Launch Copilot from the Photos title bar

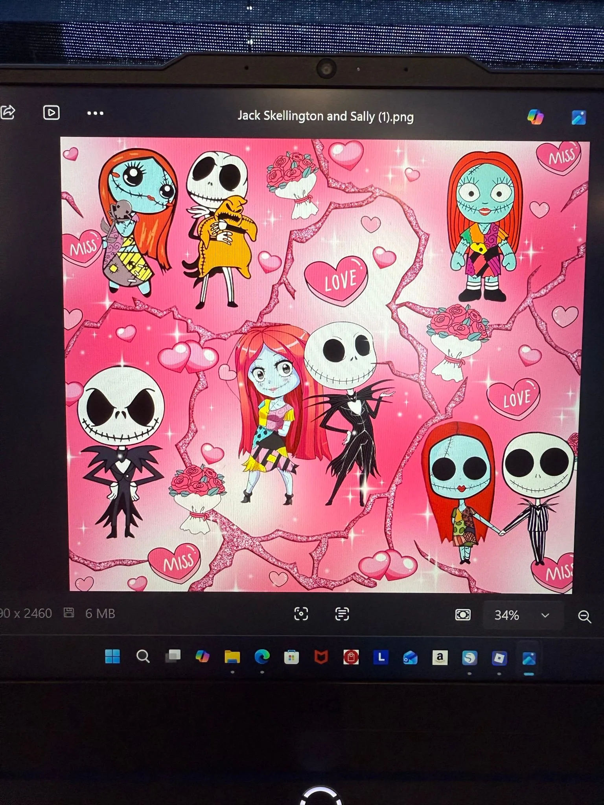point(535,117)
